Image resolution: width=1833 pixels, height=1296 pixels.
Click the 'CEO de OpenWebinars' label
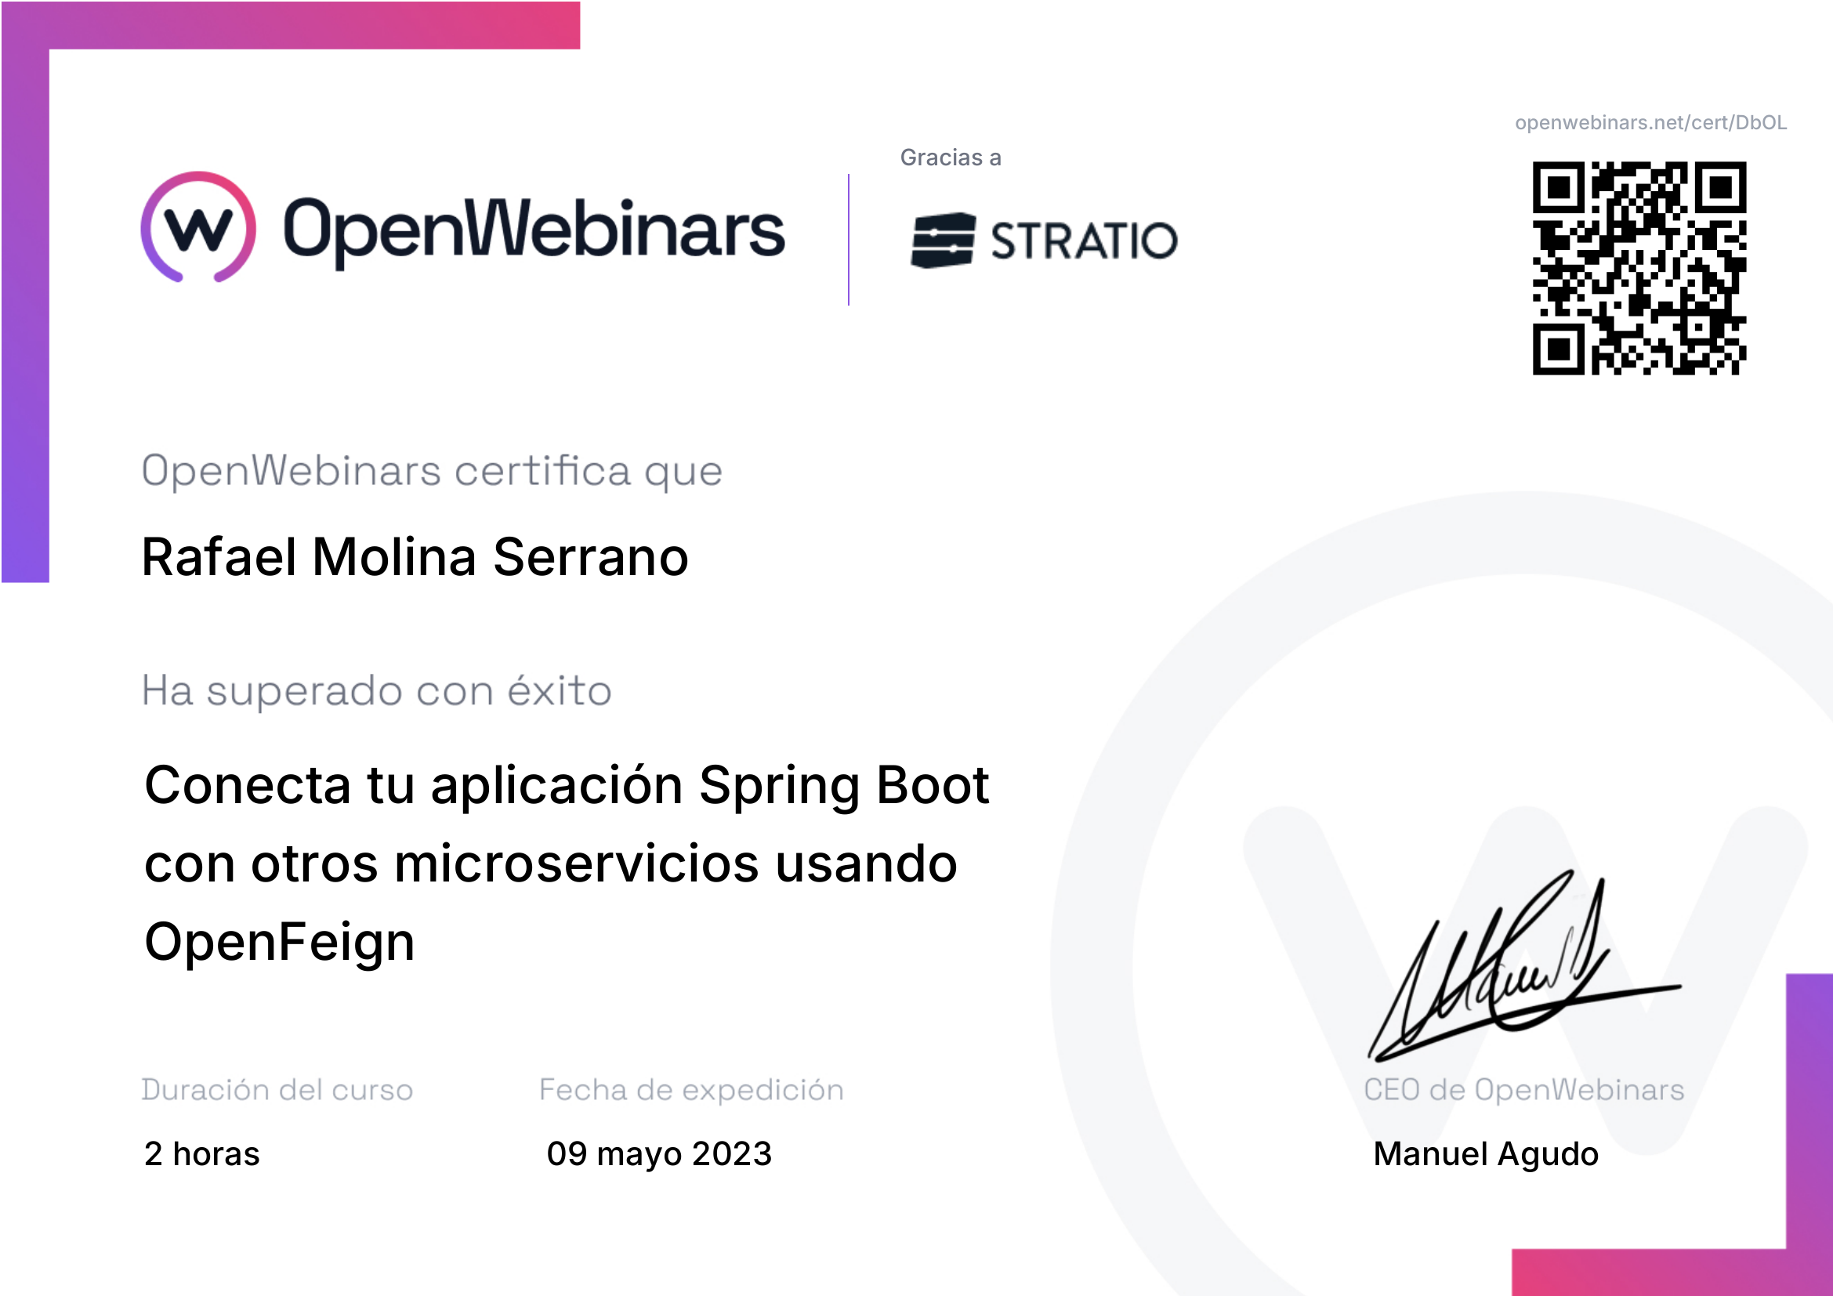1523,1089
